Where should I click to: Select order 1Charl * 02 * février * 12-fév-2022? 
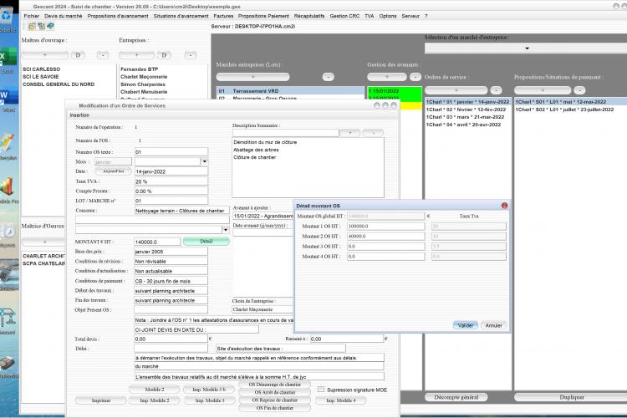(466, 110)
